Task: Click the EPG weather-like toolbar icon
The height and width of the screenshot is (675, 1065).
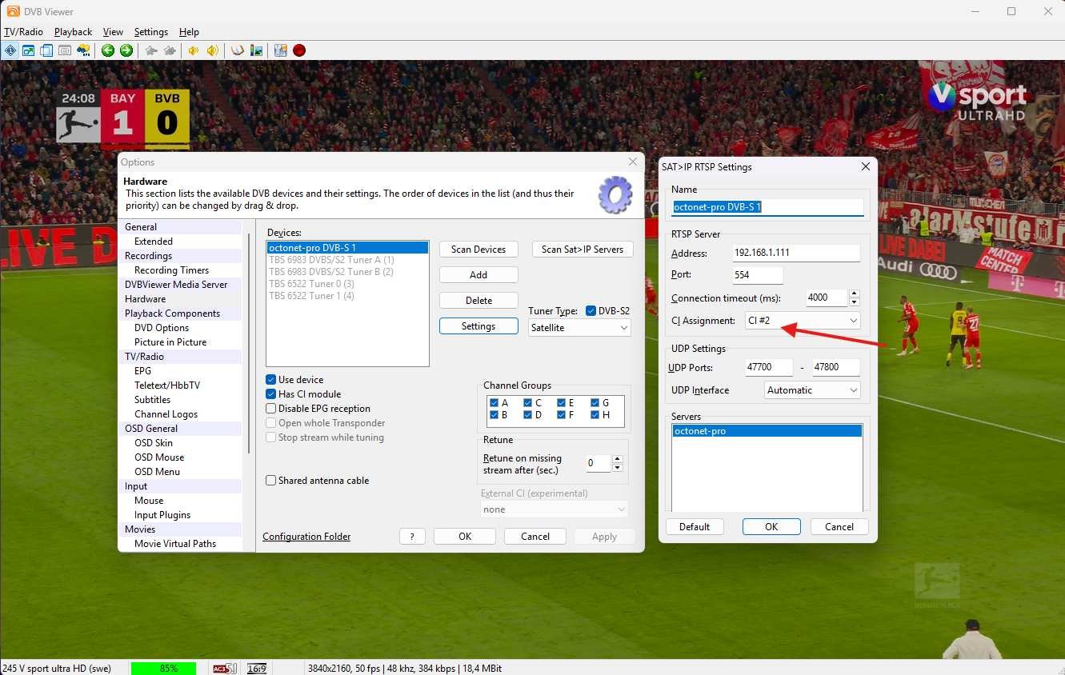Action: (83, 50)
